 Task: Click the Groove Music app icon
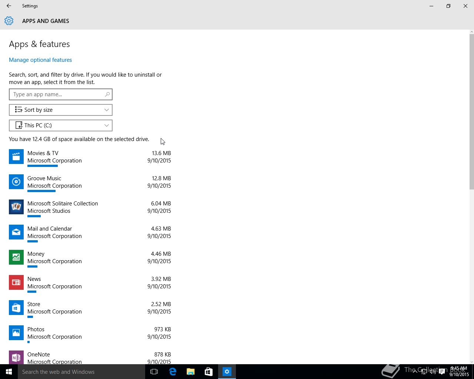(x=16, y=182)
